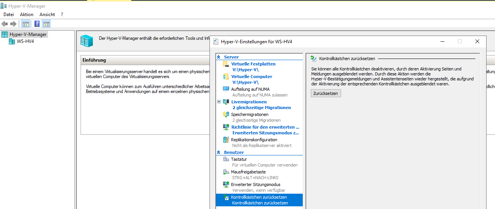Click the Replikationskonfiguration icon
Viewport: 495px width, 209px height.
click(x=226, y=140)
